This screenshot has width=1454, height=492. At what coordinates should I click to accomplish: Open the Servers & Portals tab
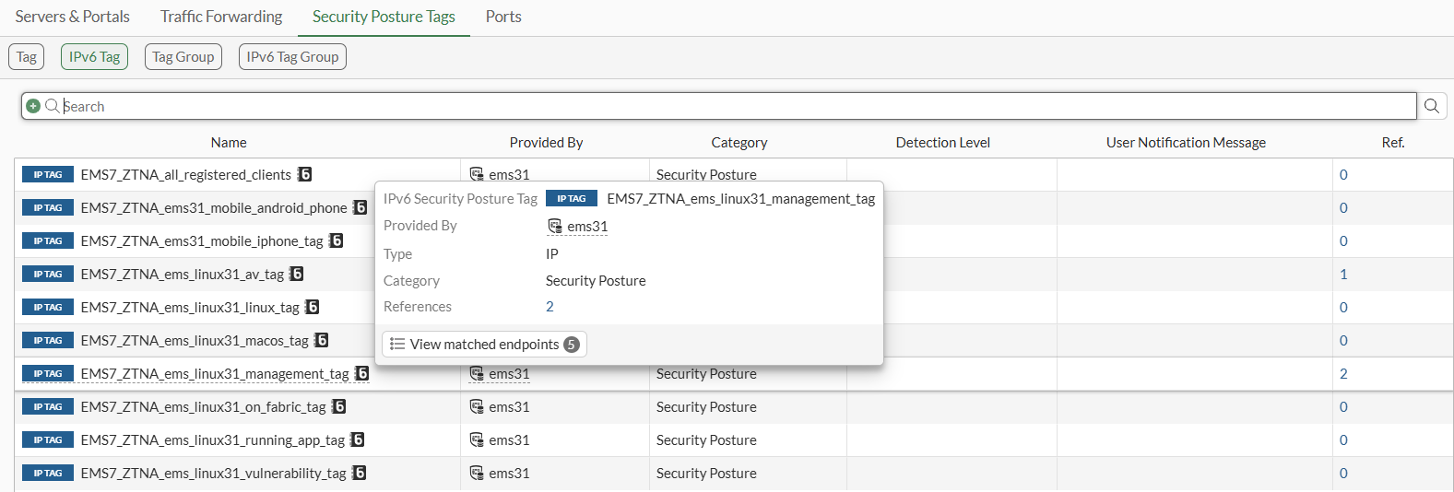click(72, 17)
